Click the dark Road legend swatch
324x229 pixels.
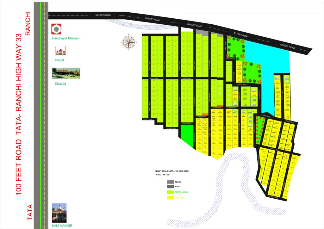[x=170, y=187]
